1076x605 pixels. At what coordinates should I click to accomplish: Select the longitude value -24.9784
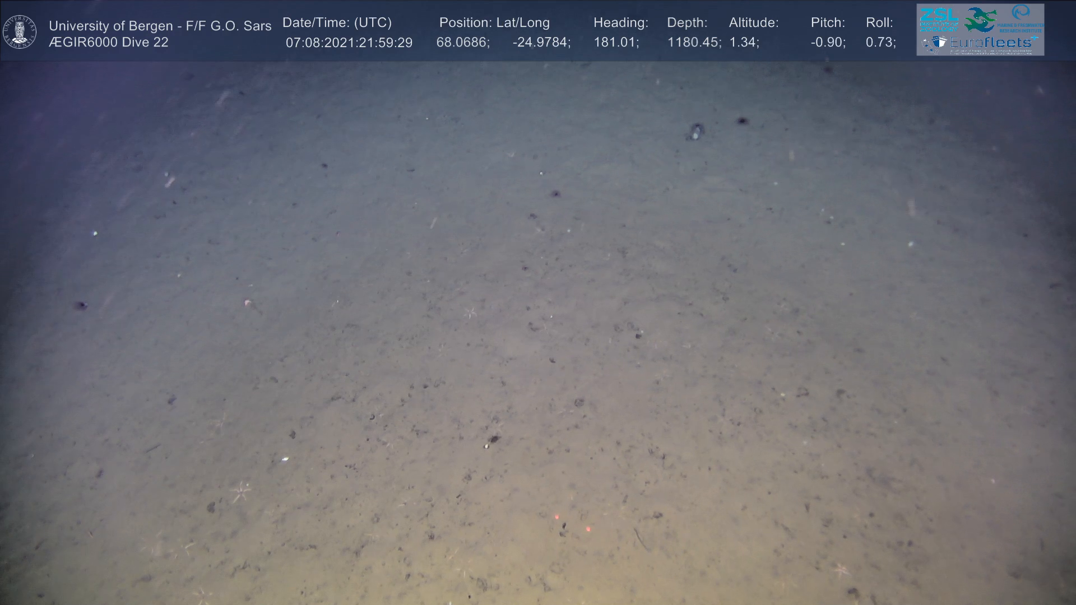pos(541,43)
